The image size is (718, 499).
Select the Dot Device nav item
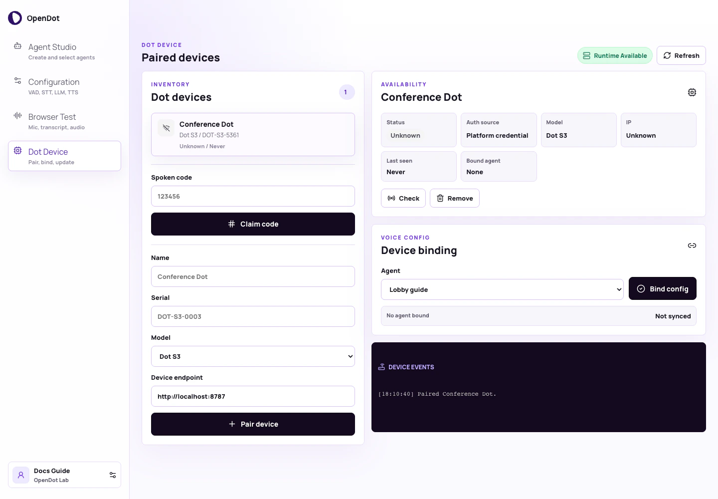coord(64,156)
